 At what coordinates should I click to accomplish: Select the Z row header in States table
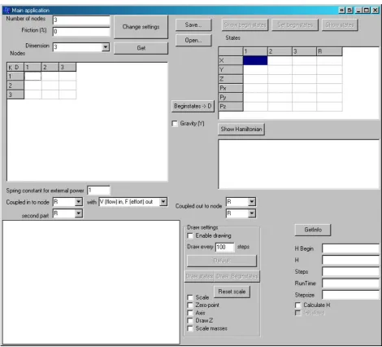pyautogui.click(x=231, y=79)
